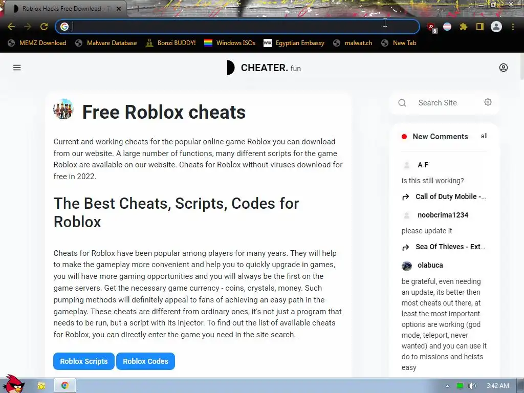Viewport: 524px width, 393px height.
Task: Click 'please update it' comment text
Action: (426, 231)
